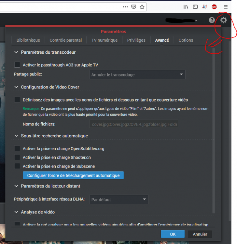This screenshot has height=244, width=237.
Task: Enable custom video cover file names checkbox
Action: 17,100
